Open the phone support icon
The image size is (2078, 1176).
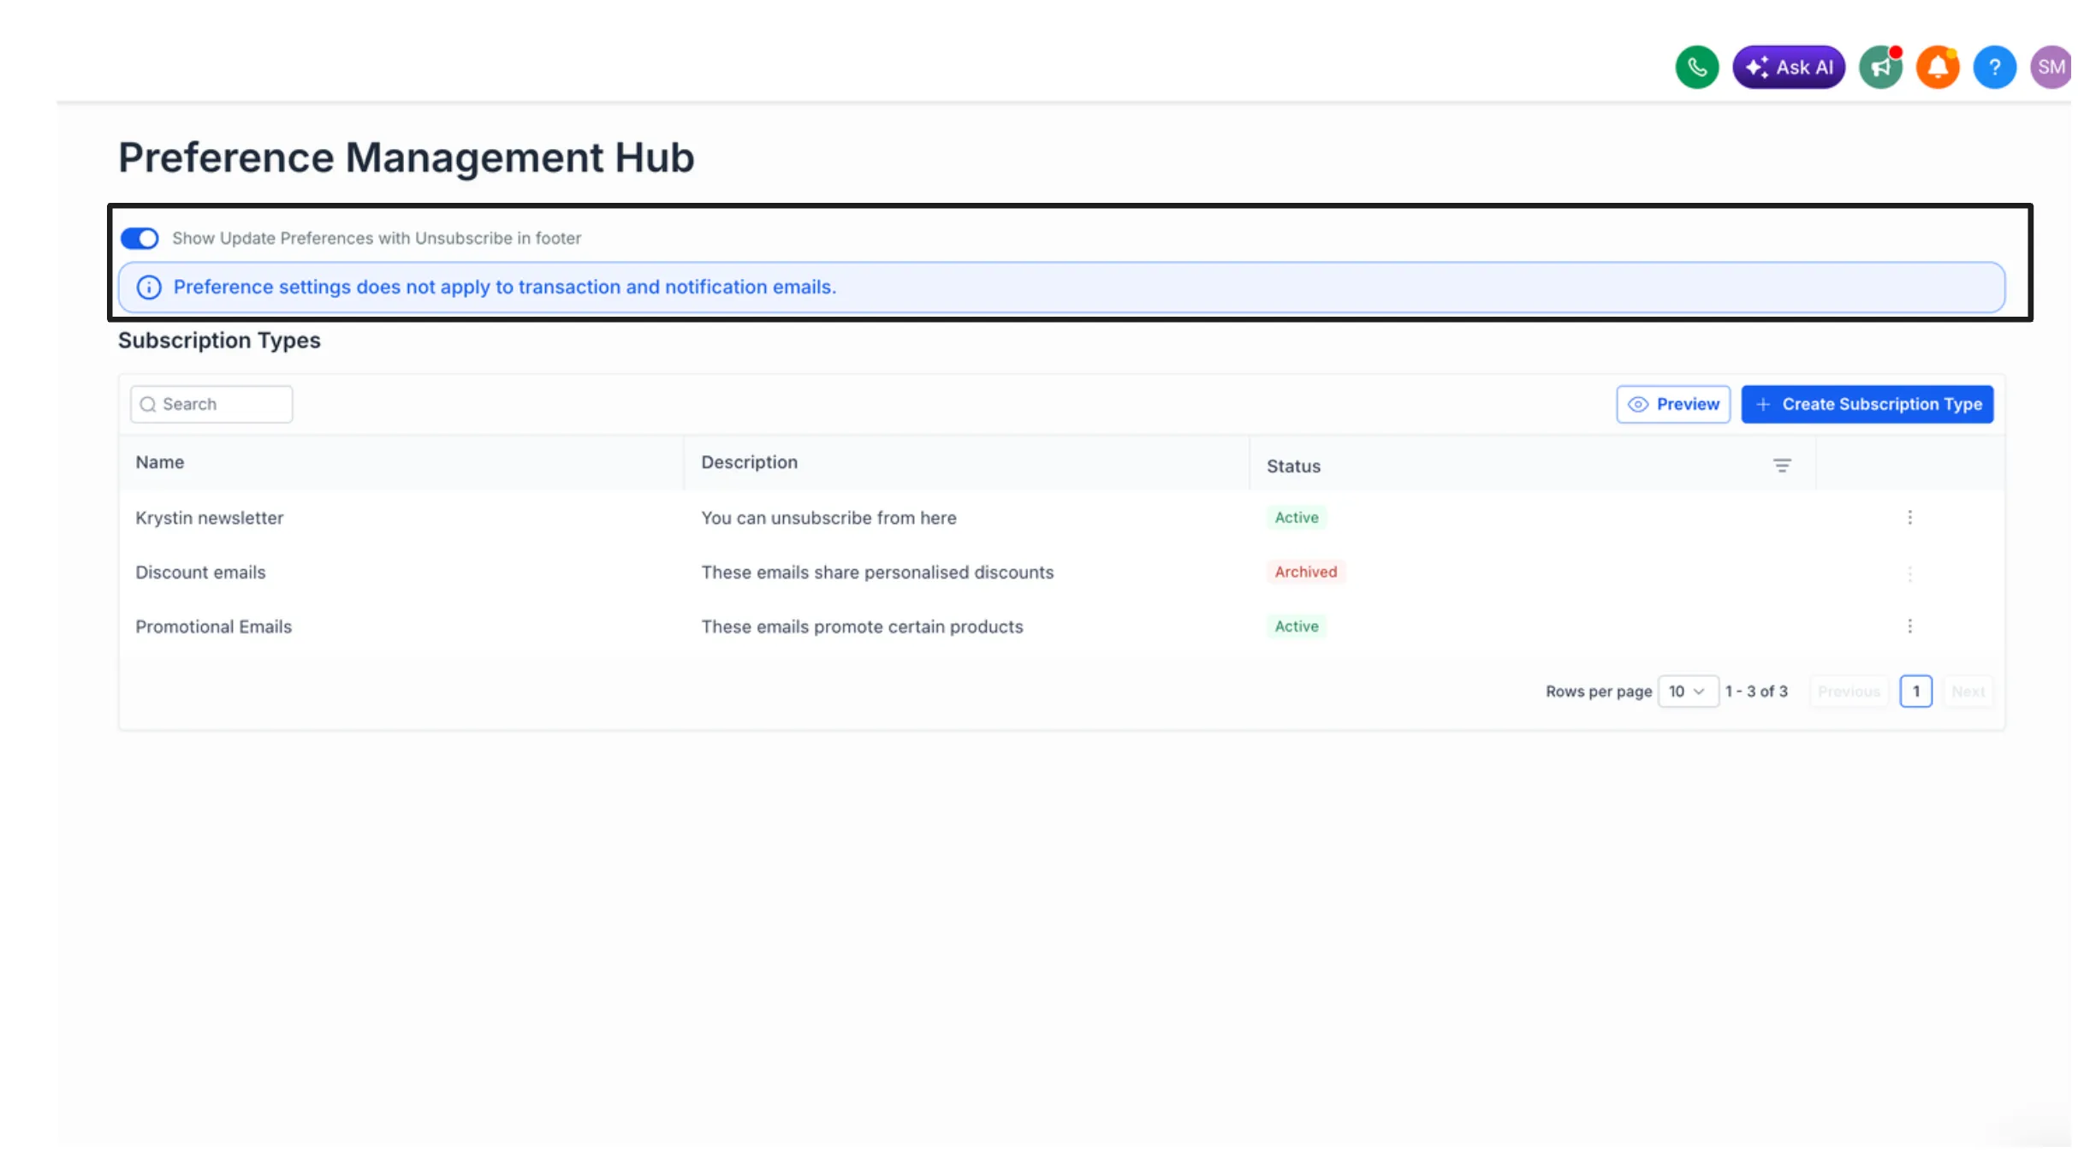tap(1696, 66)
